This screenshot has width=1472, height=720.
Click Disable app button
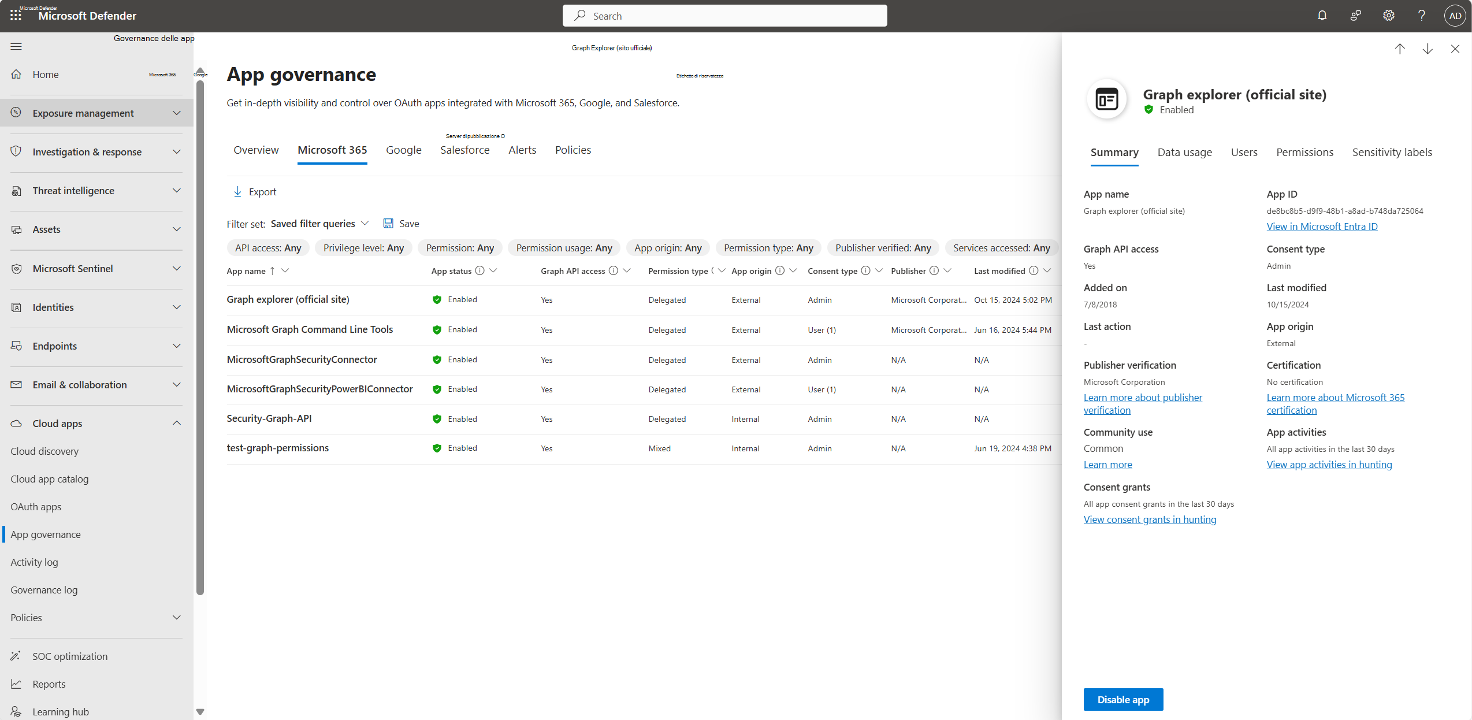(x=1123, y=699)
